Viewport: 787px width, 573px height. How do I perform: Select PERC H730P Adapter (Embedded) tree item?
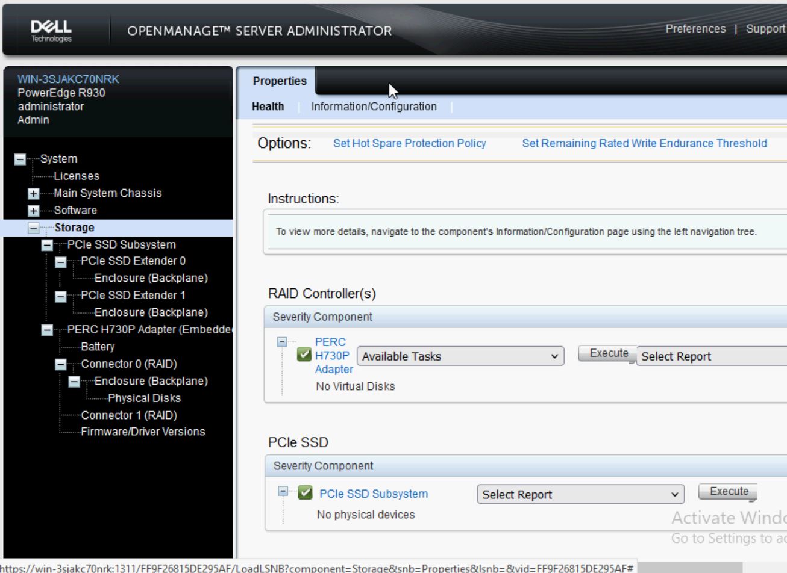coord(149,329)
